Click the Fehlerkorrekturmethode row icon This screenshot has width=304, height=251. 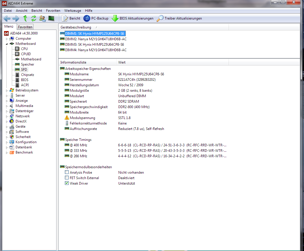click(x=67, y=123)
